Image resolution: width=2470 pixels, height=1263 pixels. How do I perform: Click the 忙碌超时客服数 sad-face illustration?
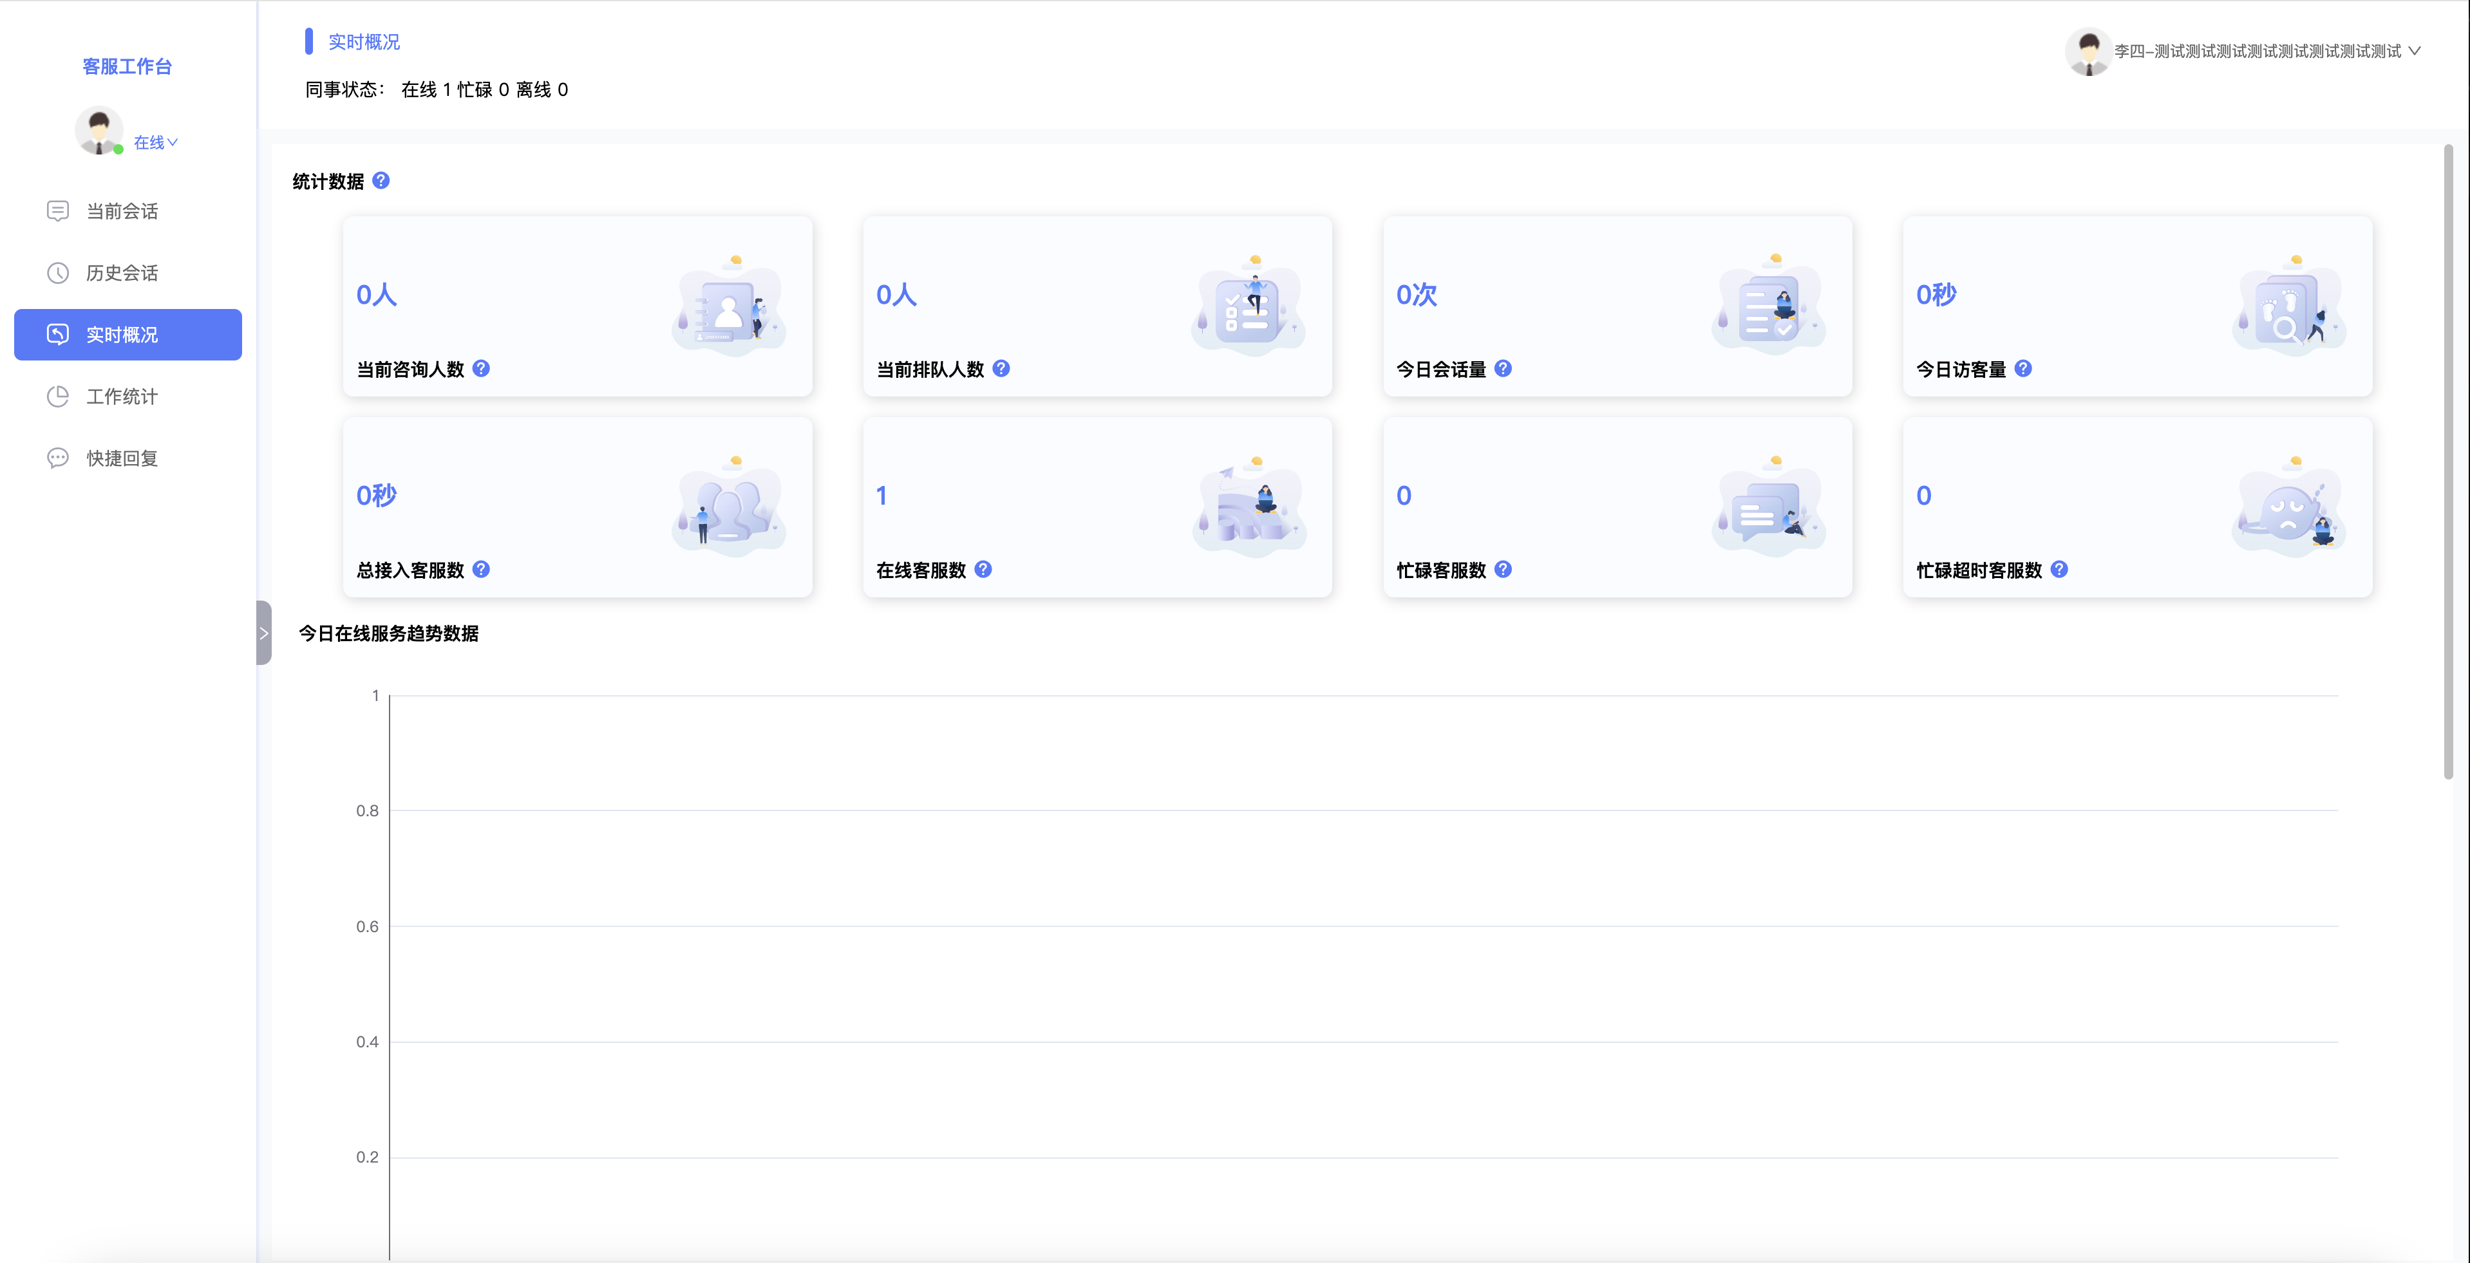tap(2290, 507)
